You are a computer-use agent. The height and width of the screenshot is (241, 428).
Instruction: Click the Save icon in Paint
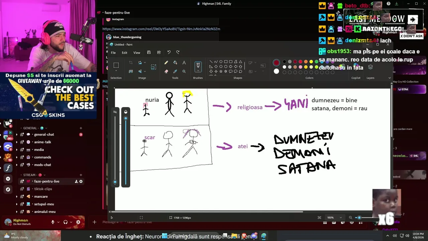[149, 52]
